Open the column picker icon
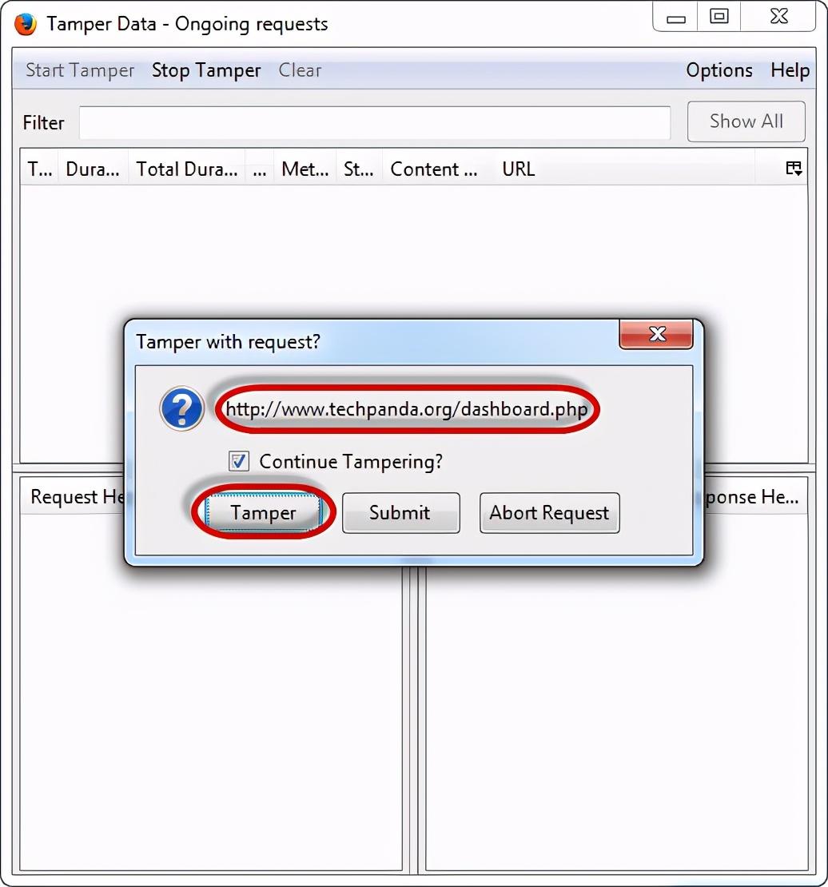The height and width of the screenshot is (887, 828). coord(794,168)
